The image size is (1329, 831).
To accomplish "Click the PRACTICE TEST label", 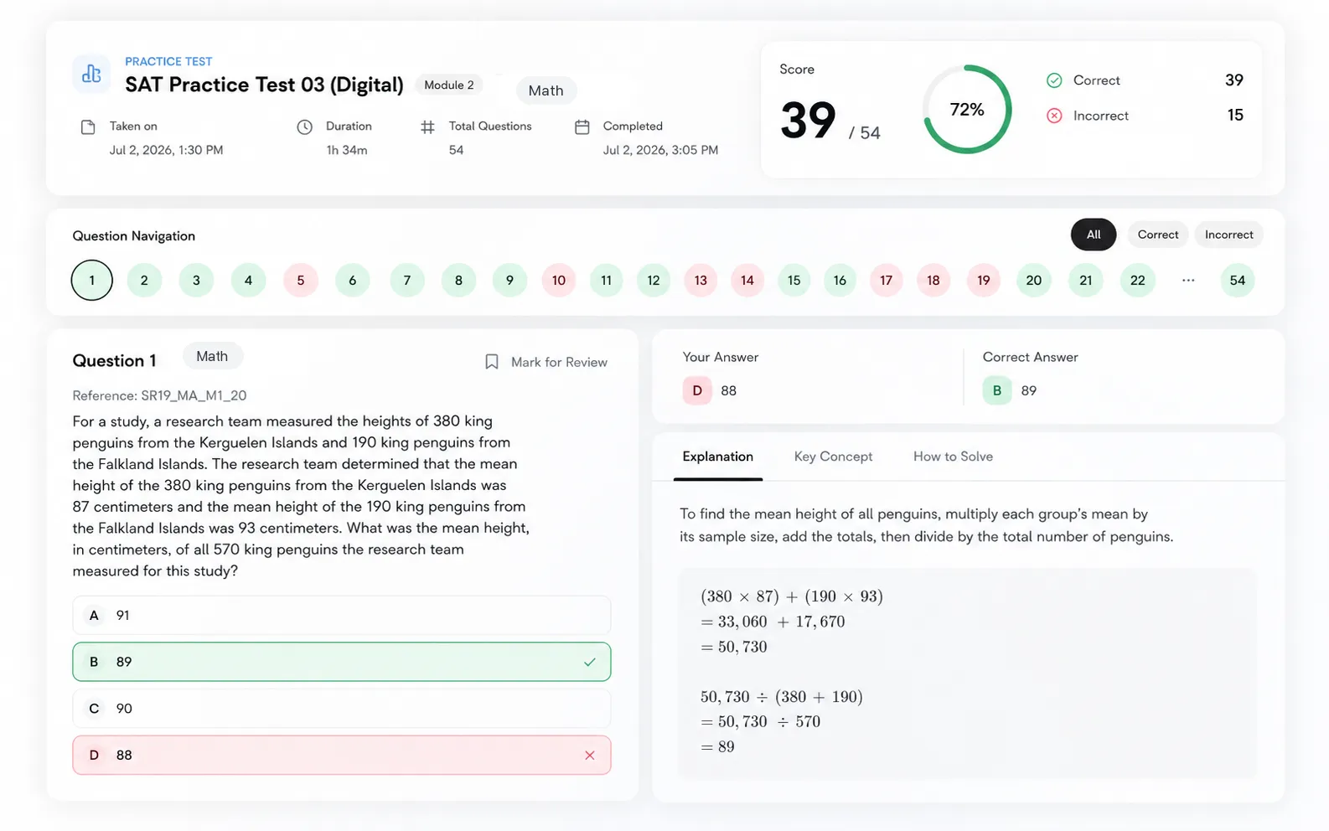I will click(x=168, y=61).
